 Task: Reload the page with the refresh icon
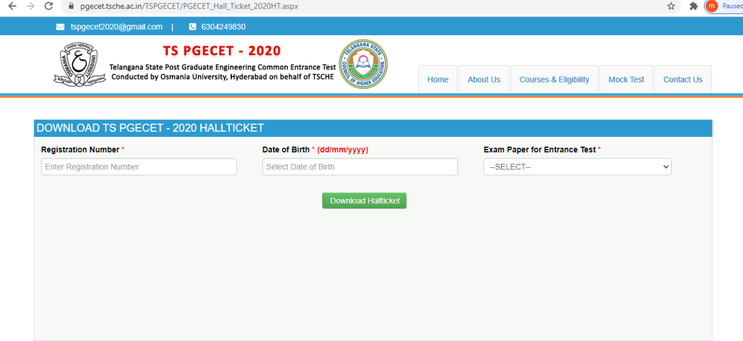[48, 6]
